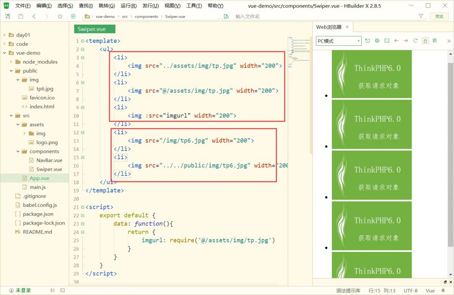Click the run play icon in toolbar
Screen dimensions: 454x295
click(73, 16)
